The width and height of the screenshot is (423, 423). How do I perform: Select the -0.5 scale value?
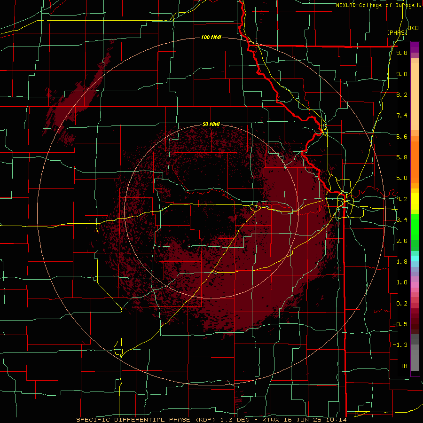click(x=400, y=324)
